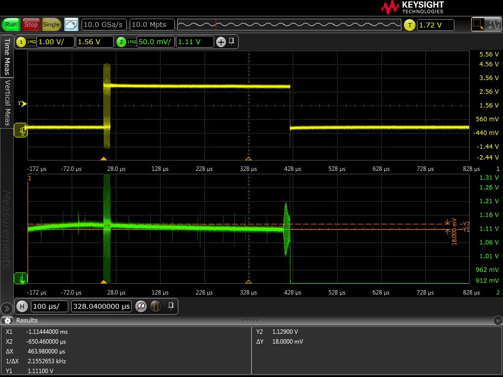Click the Results panel drag handle dots
This screenshot has height=377, width=503.
click(x=251, y=320)
